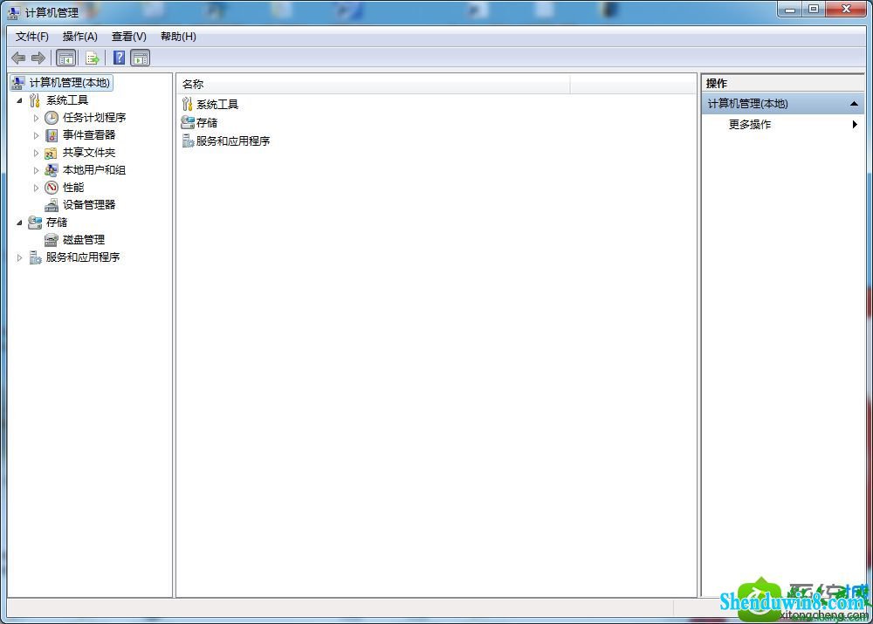The width and height of the screenshot is (873, 624).
Task: Open the 查看(V) menu
Action: point(128,37)
